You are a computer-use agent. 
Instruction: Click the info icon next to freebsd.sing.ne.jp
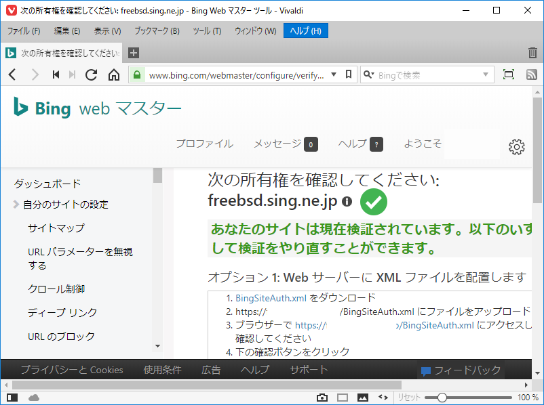point(347,201)
